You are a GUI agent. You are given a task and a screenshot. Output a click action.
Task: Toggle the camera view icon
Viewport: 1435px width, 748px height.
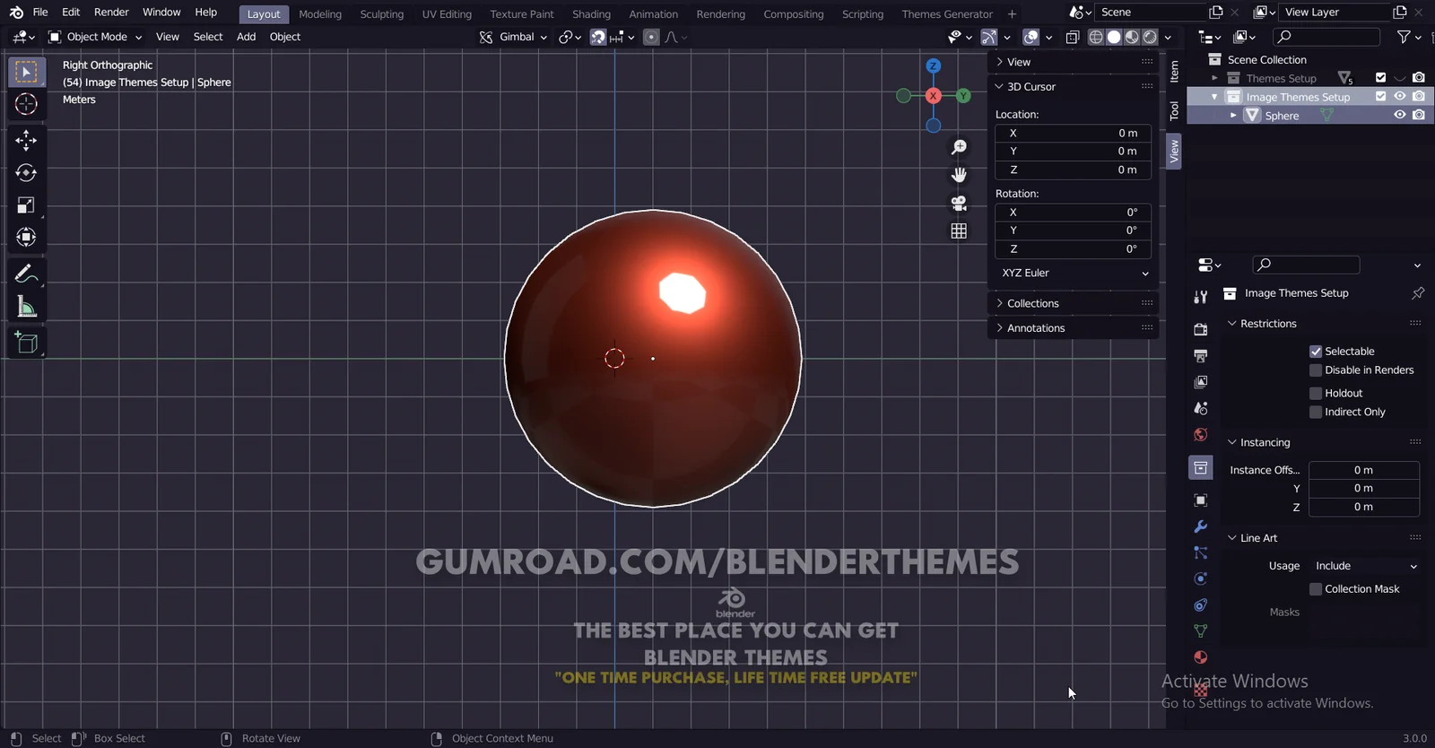(x=959, y=204)
